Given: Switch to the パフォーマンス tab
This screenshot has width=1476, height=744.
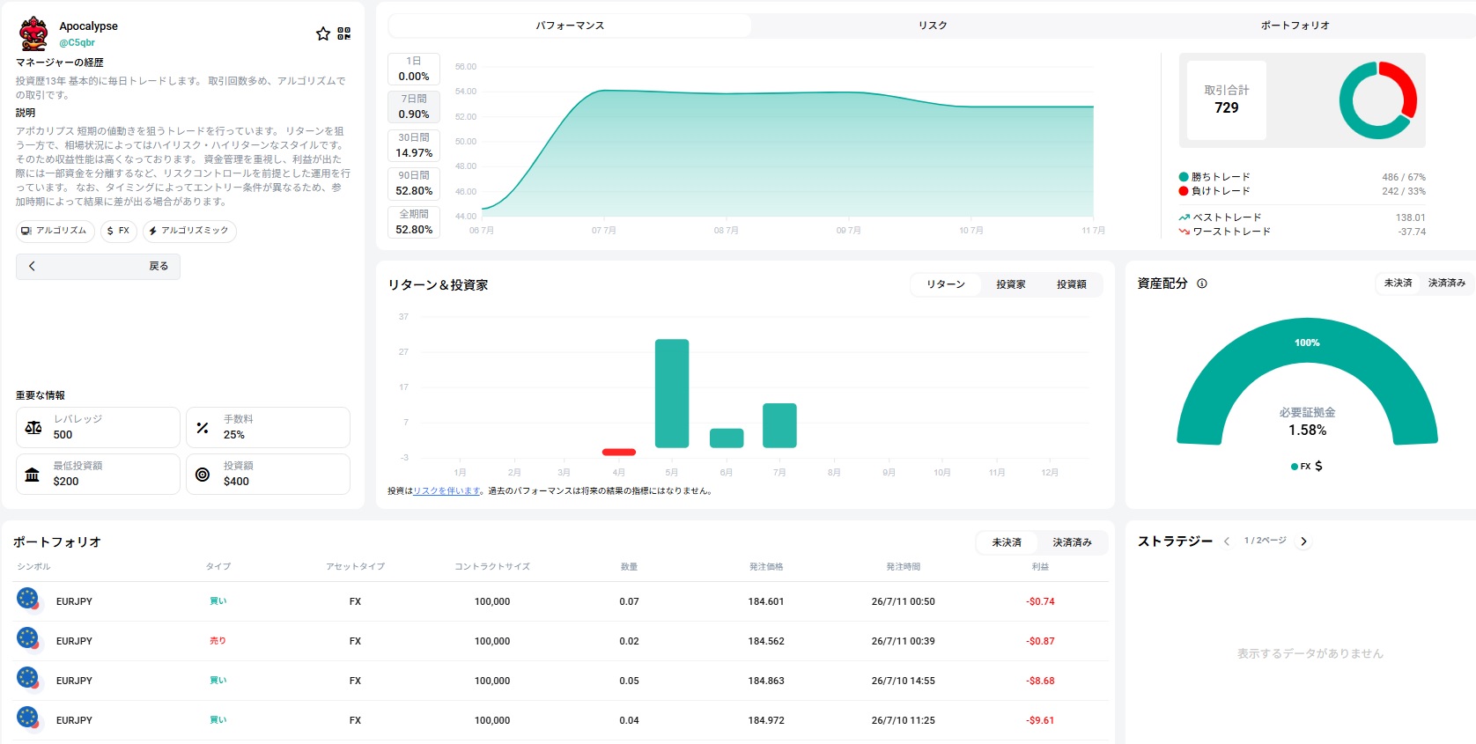Looking at the screenshot, I should (570, 26).
